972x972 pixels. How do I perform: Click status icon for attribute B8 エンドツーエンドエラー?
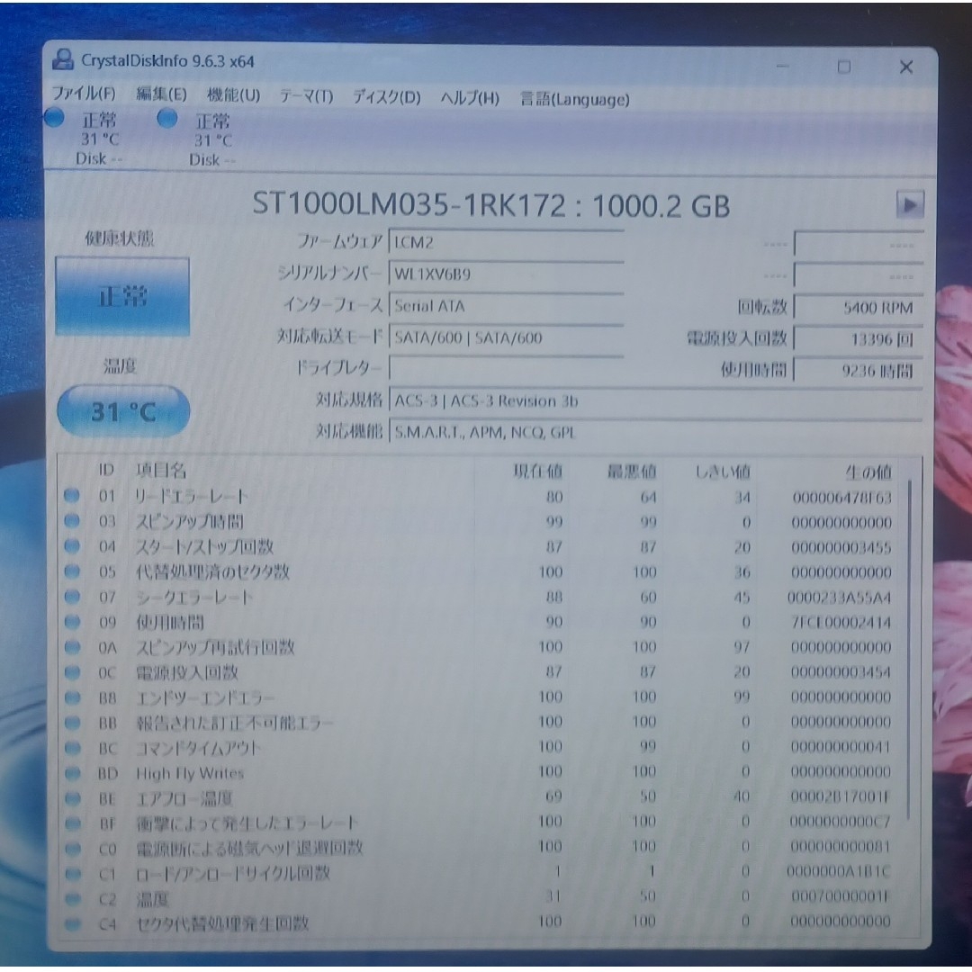73,697
